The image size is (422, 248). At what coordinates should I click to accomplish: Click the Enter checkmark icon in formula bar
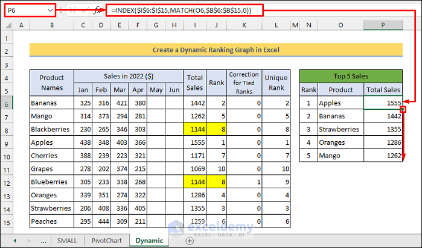pyautogui.click(x=85, y=10)
